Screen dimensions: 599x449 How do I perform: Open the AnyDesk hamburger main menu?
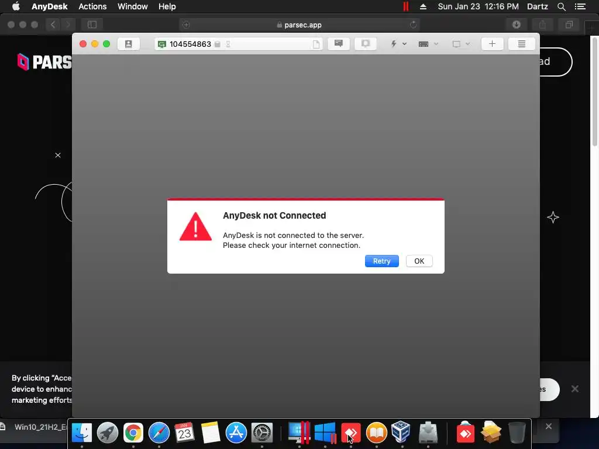coord(521,44)
